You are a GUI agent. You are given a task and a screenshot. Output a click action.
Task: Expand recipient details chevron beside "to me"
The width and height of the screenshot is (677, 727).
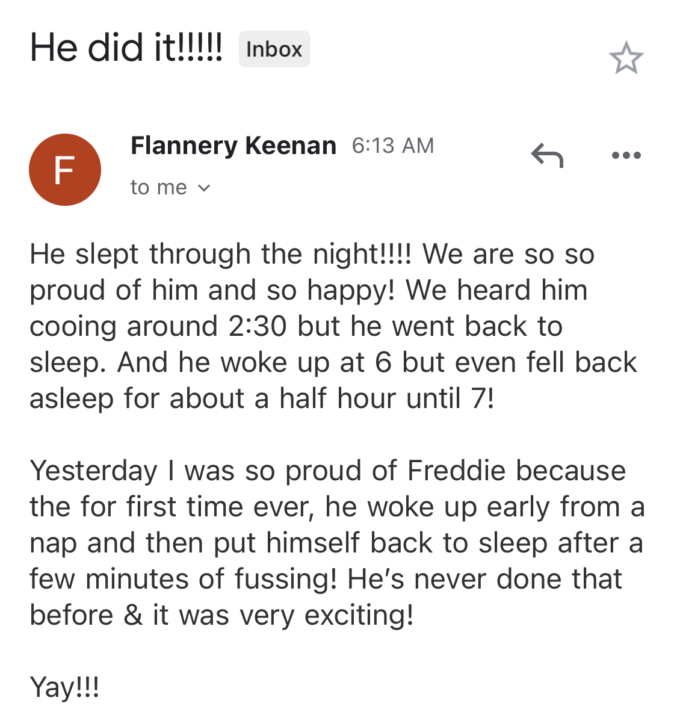click(205, 188)
